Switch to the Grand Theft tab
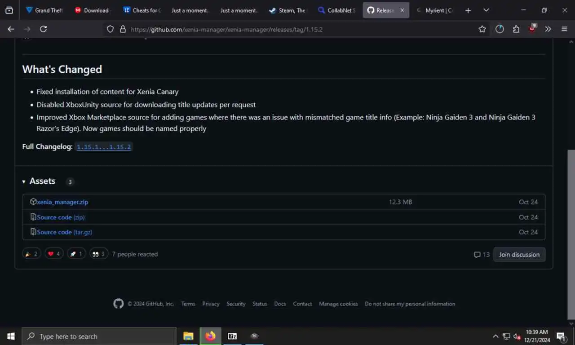575x345 pixels. pyautogui.click(x=44, y=10)
